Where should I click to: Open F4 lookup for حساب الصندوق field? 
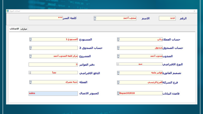coord(118,48)
